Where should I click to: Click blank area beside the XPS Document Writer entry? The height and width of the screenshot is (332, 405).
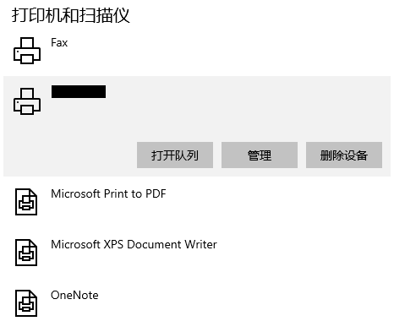point(304,253)
